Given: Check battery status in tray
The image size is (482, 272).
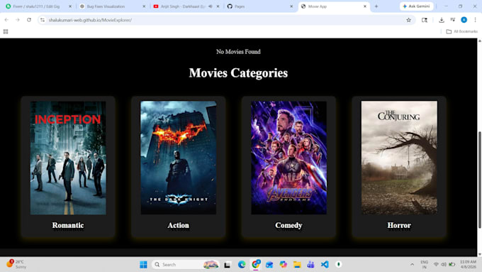Looking at the screenshot, I should click(452, 264).
